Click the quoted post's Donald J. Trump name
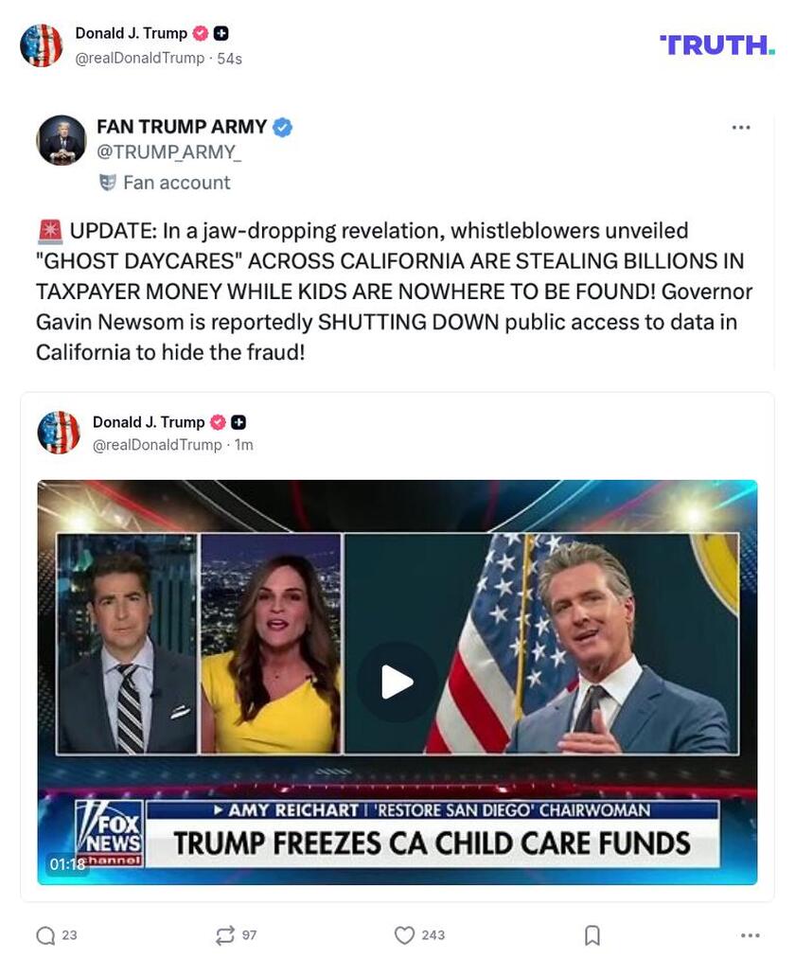Screen dimensions: 795x976 (x=149, y=422)
